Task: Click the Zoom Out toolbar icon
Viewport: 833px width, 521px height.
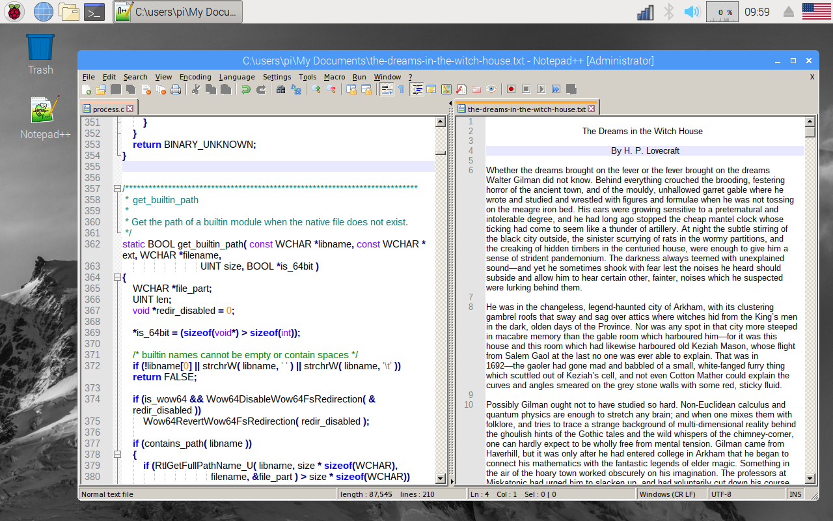Action: (x=331, y=89)
